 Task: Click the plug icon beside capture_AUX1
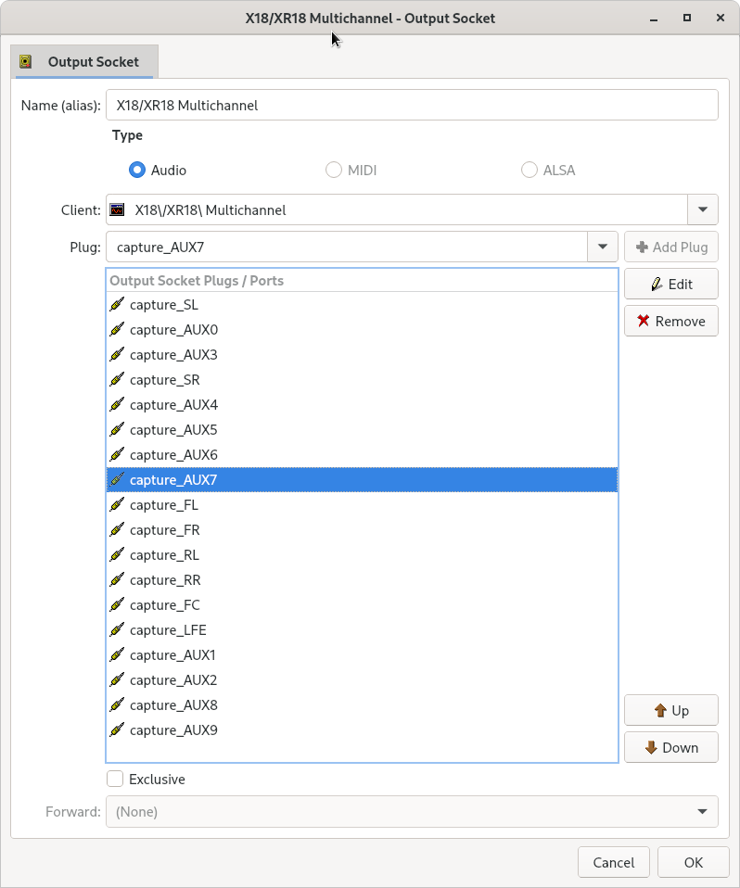coord(117,655)
